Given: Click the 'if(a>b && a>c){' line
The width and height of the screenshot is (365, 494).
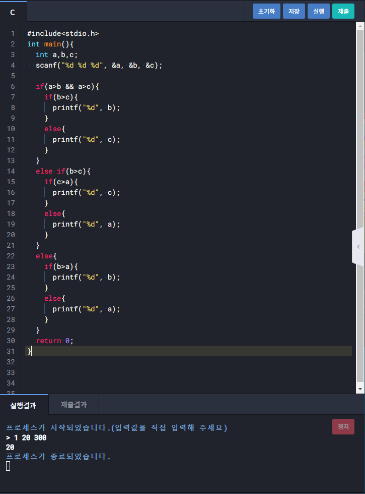Looking at the screenshot, I should click(67, 87).
